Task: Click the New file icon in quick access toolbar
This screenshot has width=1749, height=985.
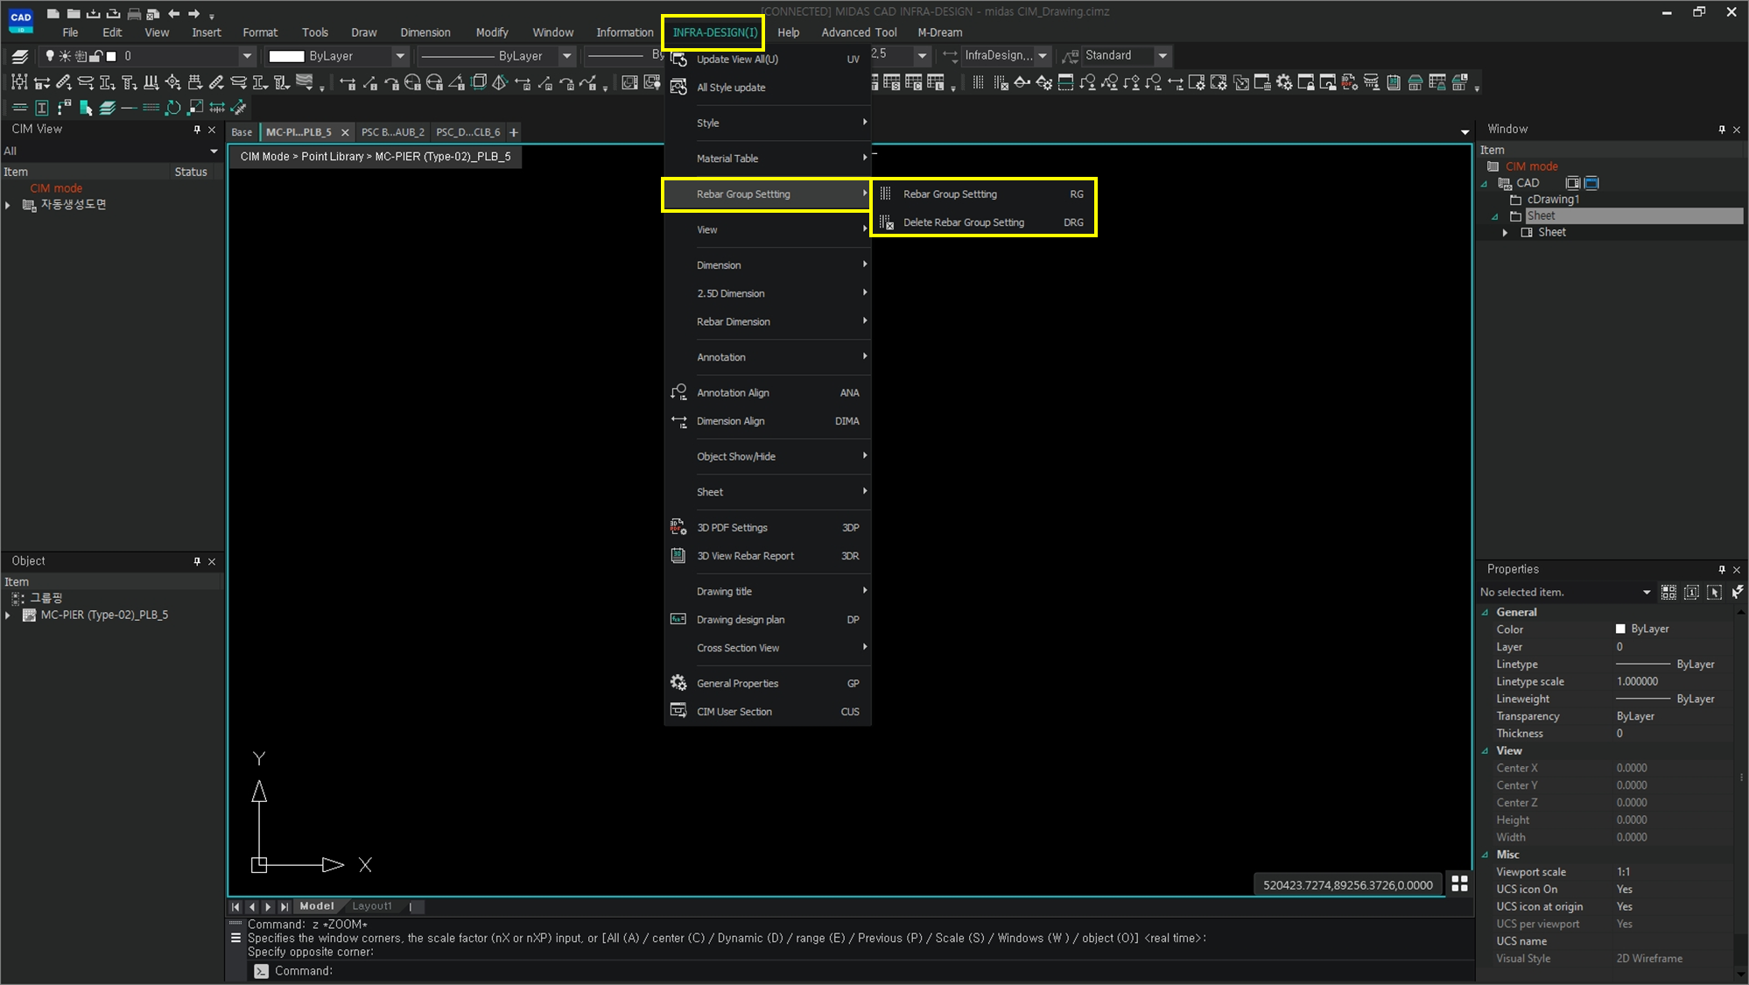Action: tap(53, 13)
